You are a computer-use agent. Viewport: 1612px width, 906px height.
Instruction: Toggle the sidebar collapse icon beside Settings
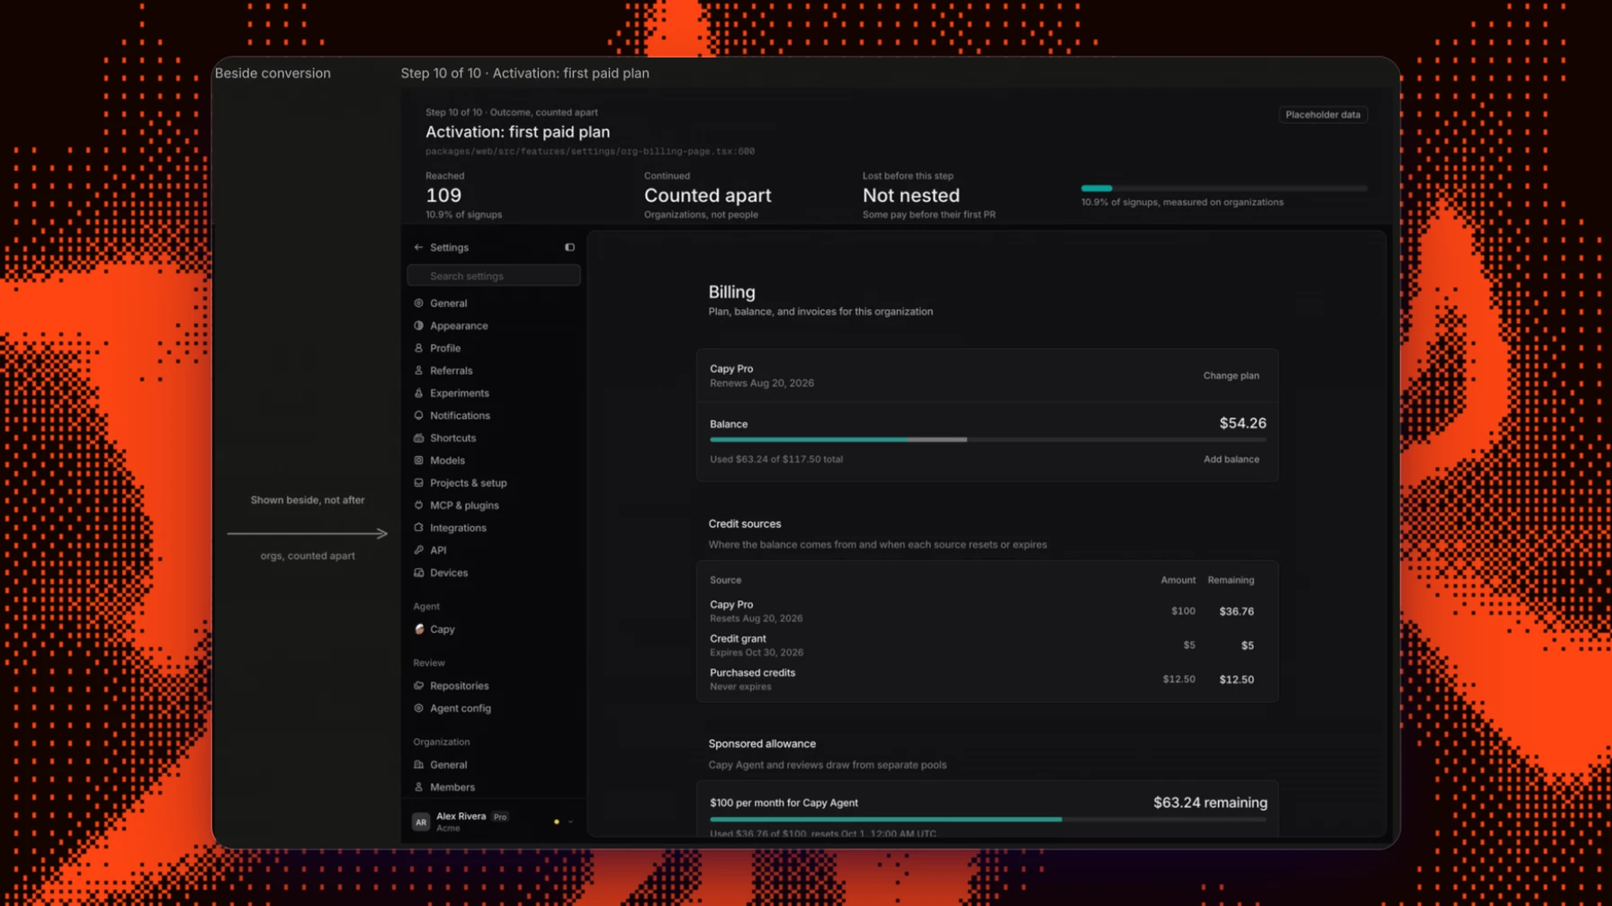pyautogui.click(x=569, y=247)
